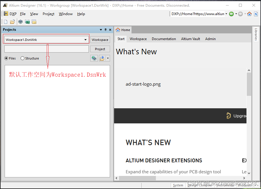Click the ad-start-logo.png image placeholder

click(x=143, y=84)
